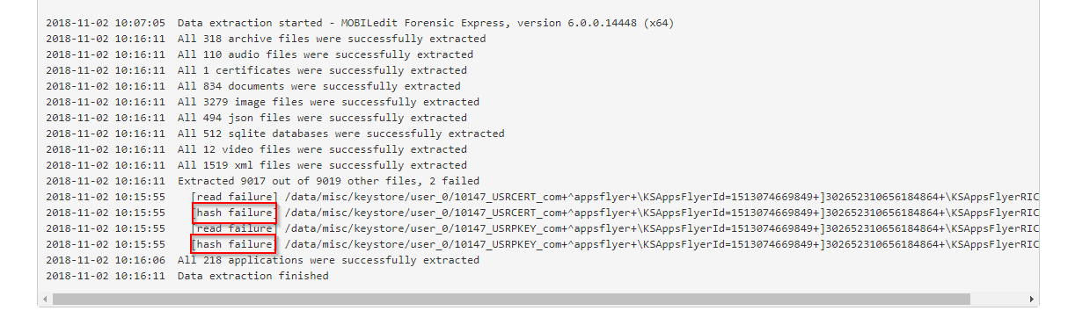Image resolution: width=1068 pixels, height=318 pixels.
Task: Click the '512 sqlite databases' log line
Action: (275, 134)
